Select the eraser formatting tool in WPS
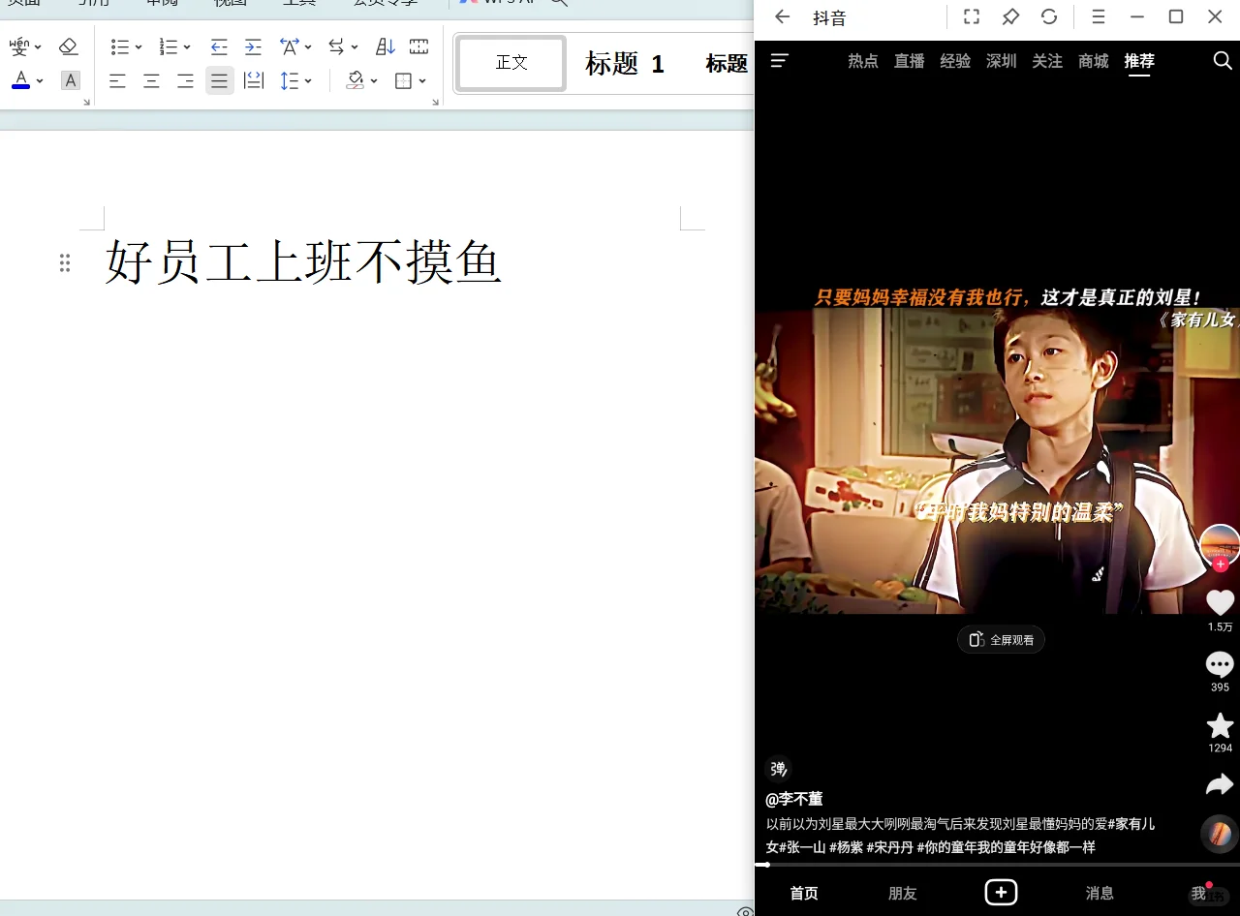Screen dimensions: 1240x916 pos(69,46)
